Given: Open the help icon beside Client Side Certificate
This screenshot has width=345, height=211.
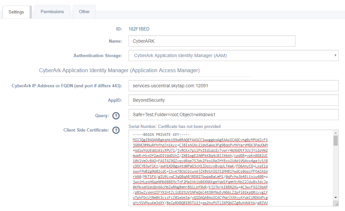Looking at the screenshot, I should tap(116, 130).
